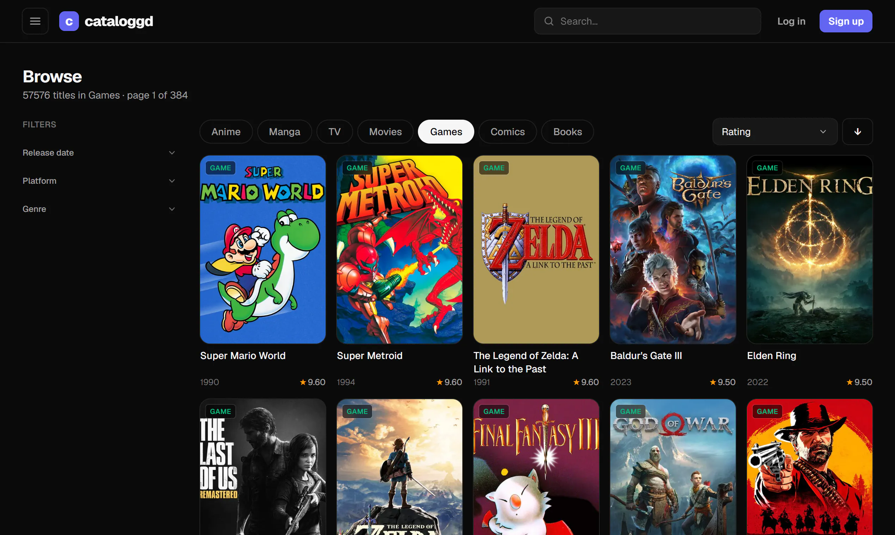
Task: Open the Rating sort dropdown
Action: point(775,132)
